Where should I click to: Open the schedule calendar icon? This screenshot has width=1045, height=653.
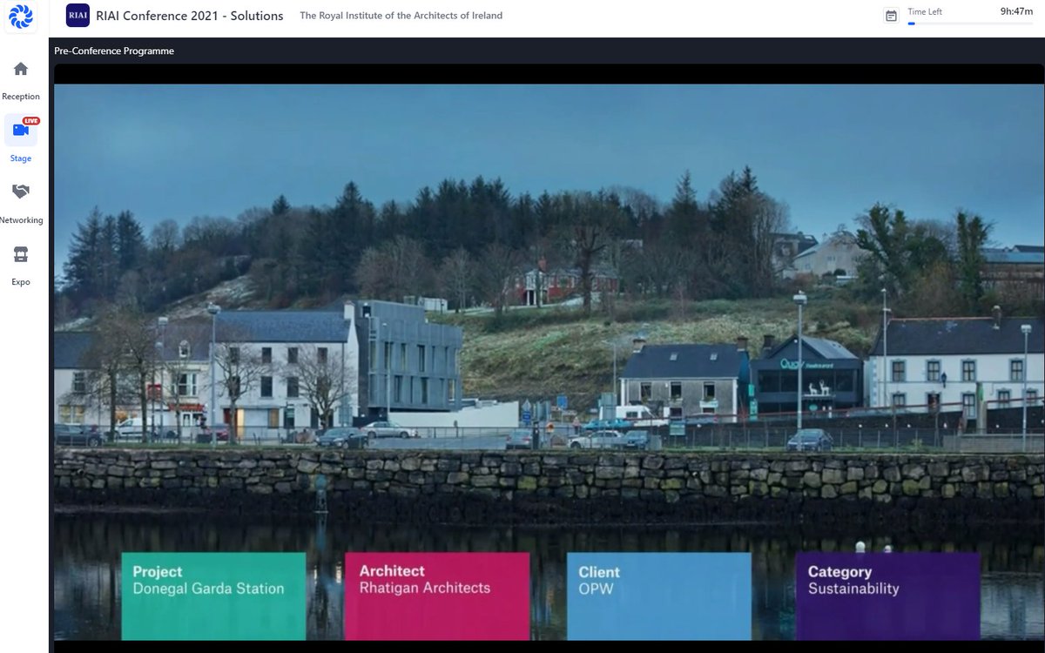click(891, 16)
